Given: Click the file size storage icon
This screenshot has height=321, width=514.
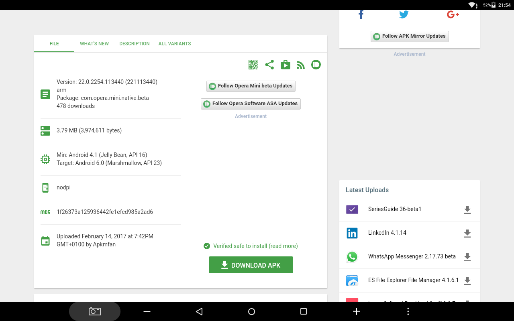Looking at the screenshot, I should [45, 131].
